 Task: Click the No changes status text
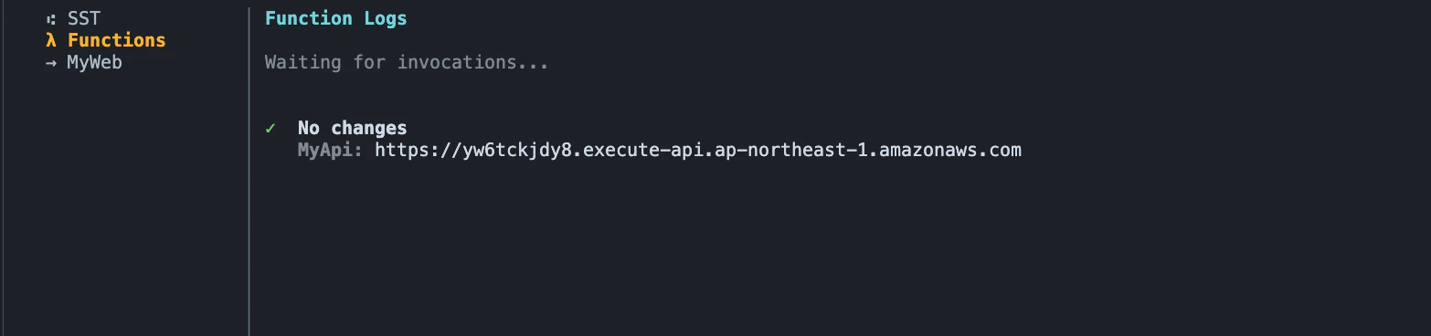(x=353, y=128)
